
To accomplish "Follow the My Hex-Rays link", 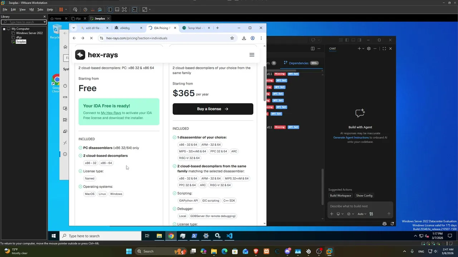I will pos(111,113).
